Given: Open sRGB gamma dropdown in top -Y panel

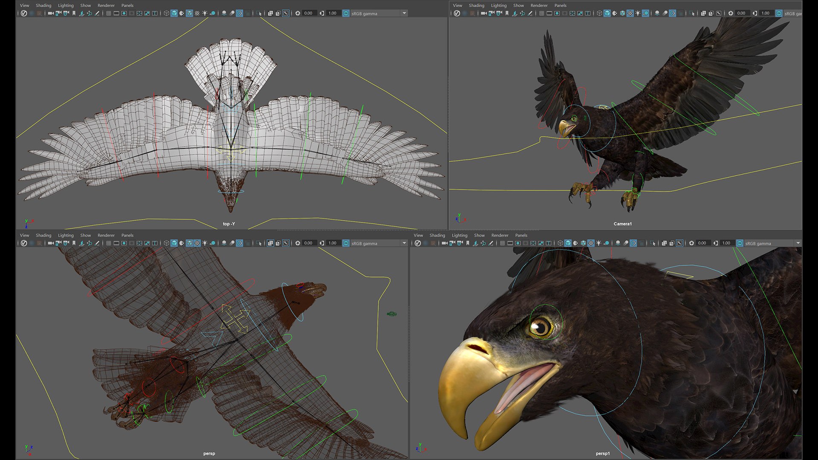Looking at the screenshot, I should [x=379, y=13].
